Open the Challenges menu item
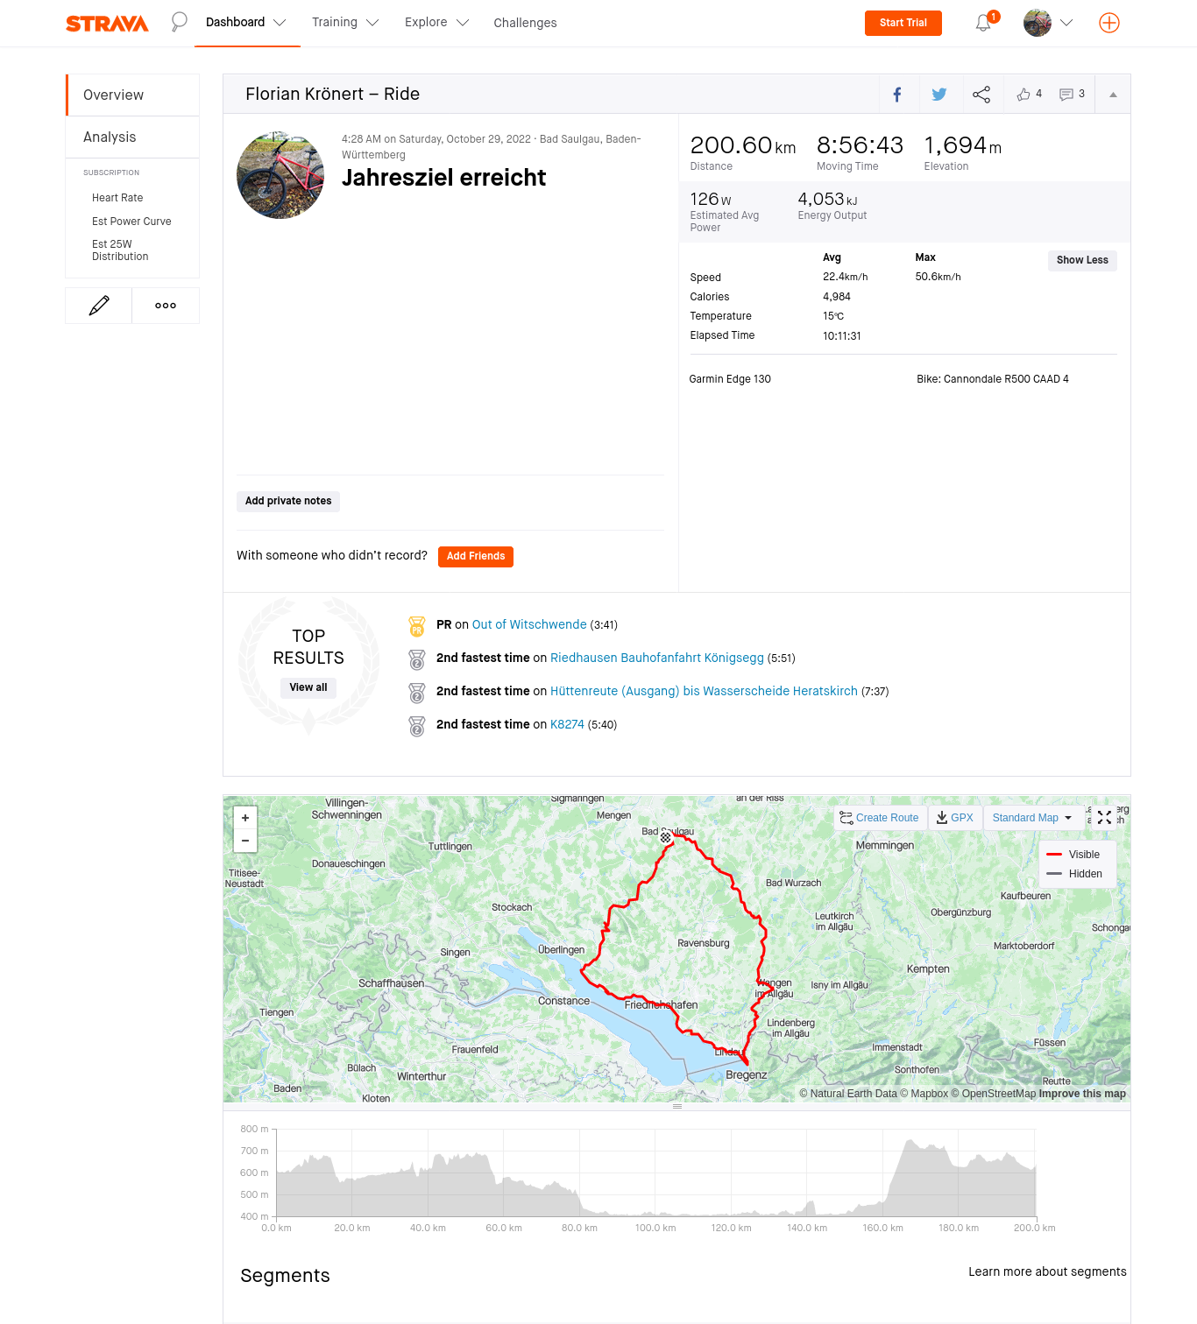Image resolution: width=1197 pixels, height=1324 pixels. pyautogui.click(x=525, y=23)
